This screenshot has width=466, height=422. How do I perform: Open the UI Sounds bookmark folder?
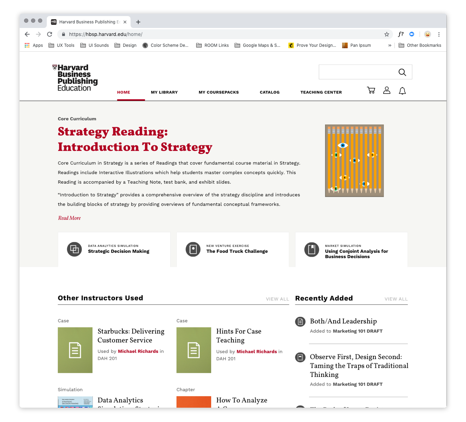point(95,45)
